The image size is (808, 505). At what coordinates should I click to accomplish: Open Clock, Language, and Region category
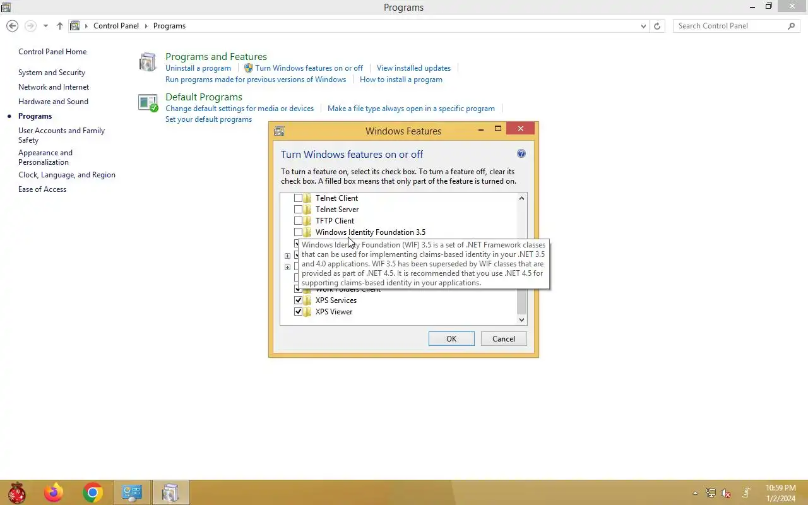tap(67, 175)
